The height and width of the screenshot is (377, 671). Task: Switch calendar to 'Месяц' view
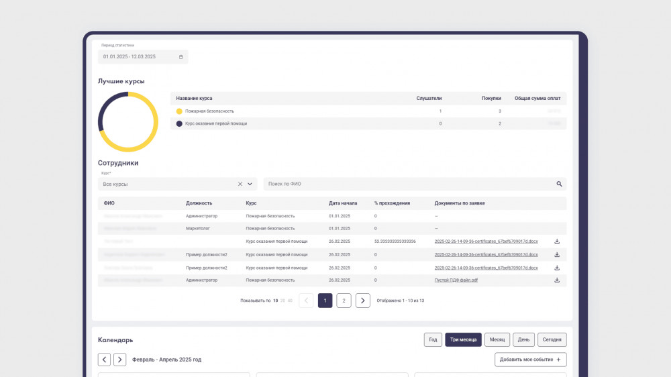tap(497, 339)
